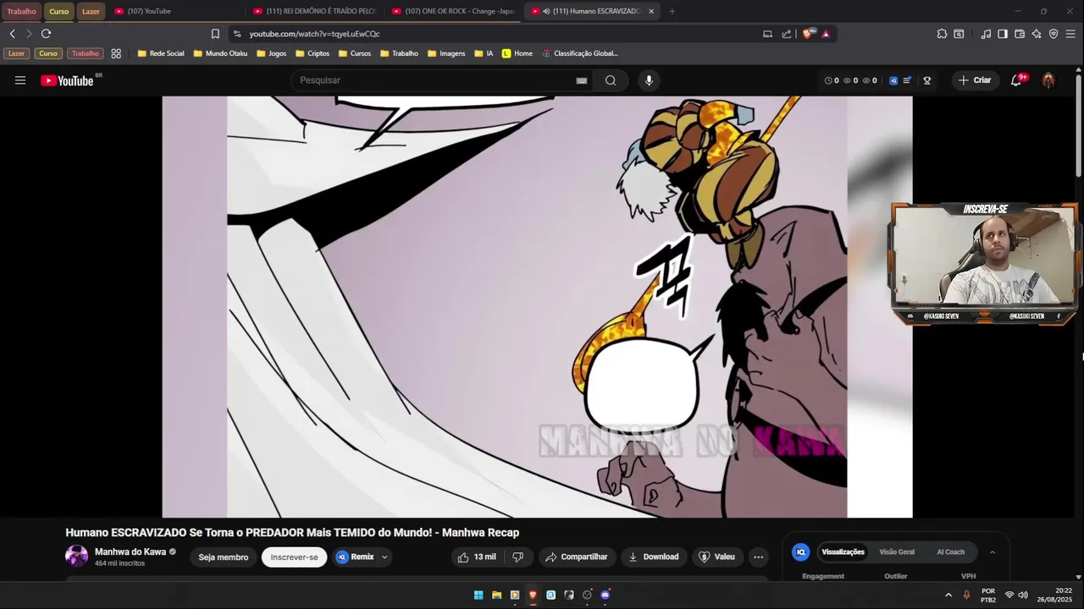Open the Criar create menu

[x=974, y=80]
